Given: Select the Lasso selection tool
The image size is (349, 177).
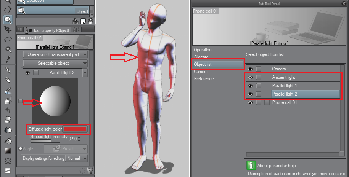Looking at the screenshot, I should [x=8, y=39].
